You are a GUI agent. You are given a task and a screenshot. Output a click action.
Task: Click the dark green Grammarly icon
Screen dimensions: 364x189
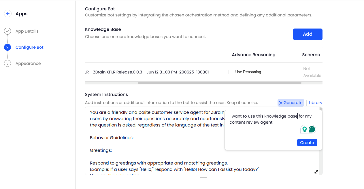(312, 129)
